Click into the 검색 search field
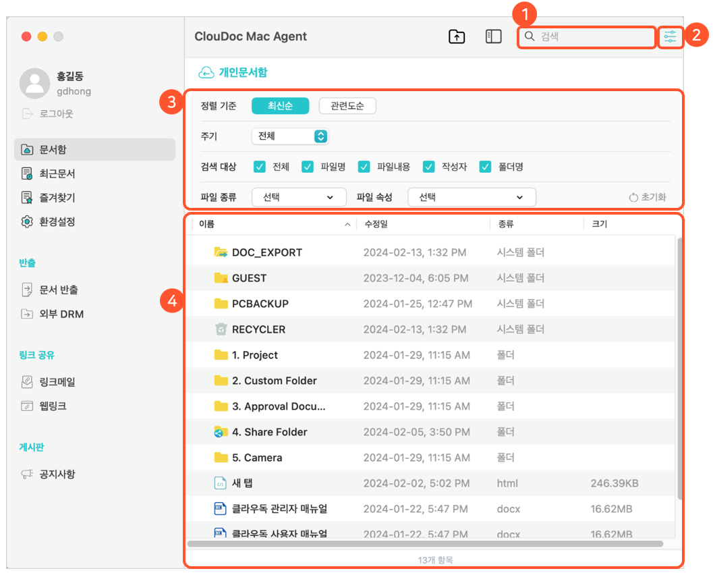The width and height of the screenshot is (713, 573). click(x=587, y=36)
